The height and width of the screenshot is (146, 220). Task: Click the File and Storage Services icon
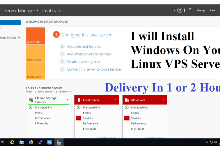tap(31, 100)
